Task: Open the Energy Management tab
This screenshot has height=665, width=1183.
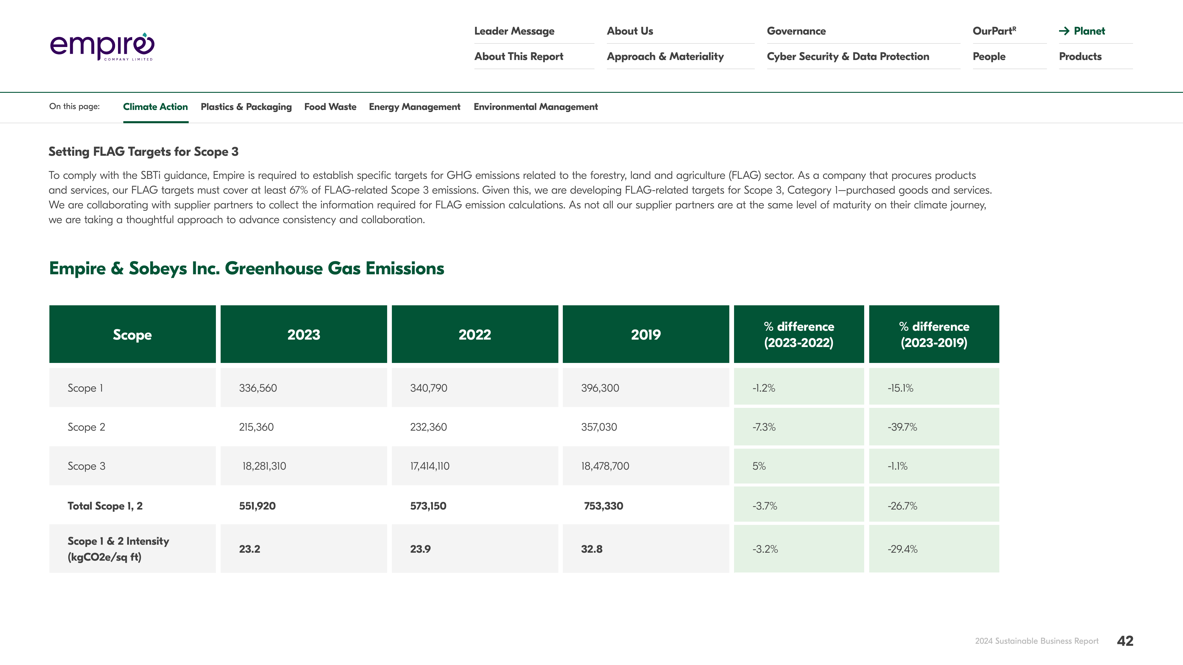Action: coord(414,107)
